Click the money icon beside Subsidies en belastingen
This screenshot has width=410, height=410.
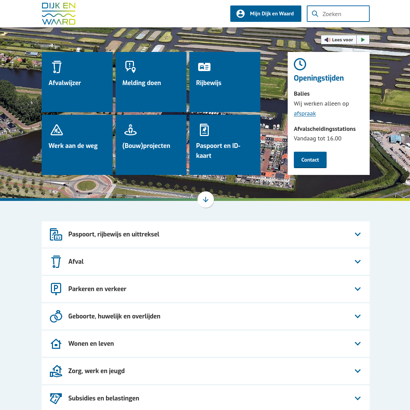(56, 398)
